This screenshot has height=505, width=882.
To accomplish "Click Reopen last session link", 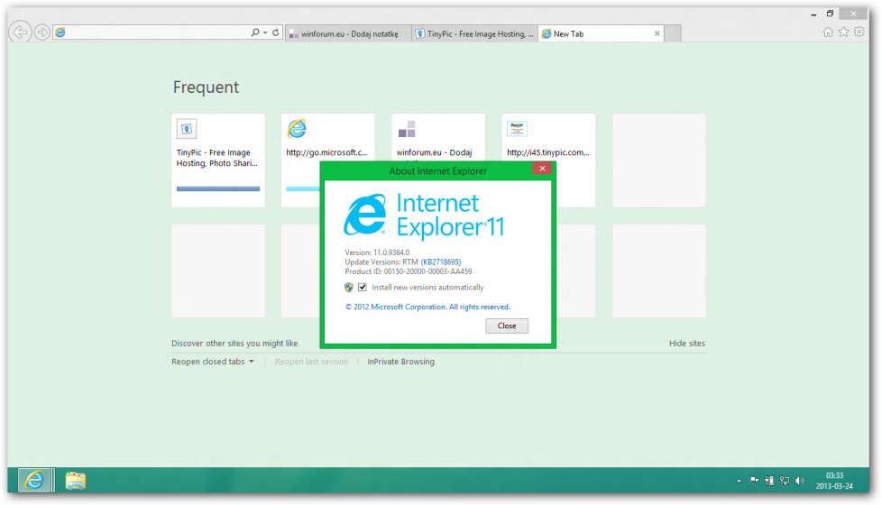I will (312, 362).
